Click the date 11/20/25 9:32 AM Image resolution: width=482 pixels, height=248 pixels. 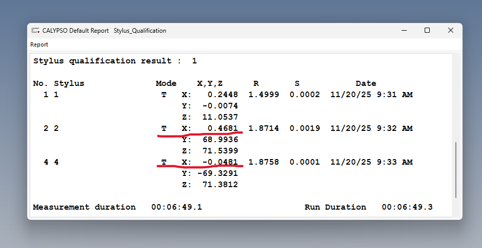pyautogui.click(x=371, y=128)
